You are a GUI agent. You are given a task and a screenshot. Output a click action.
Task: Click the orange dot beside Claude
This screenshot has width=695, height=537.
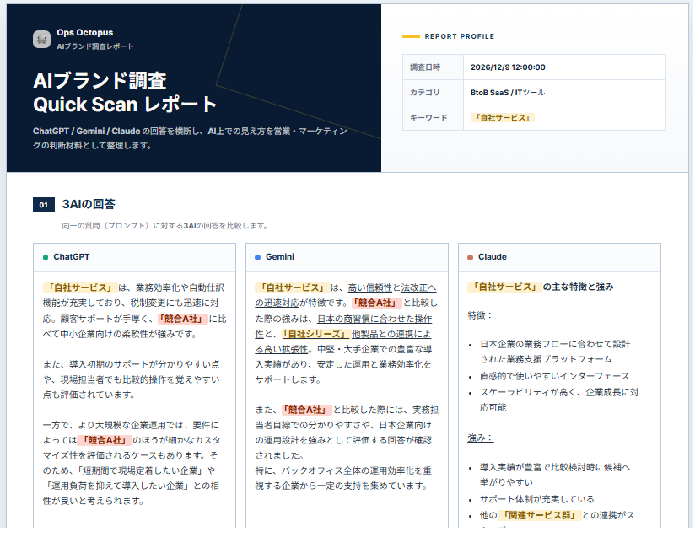tap(470, 257)
